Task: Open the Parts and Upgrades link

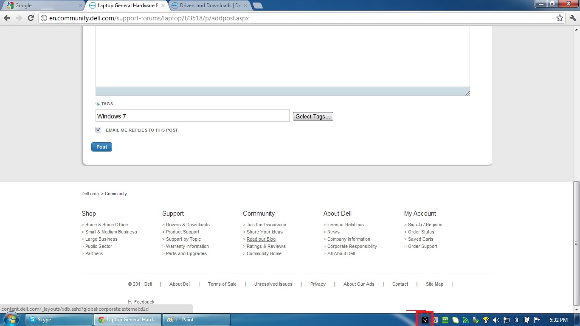Action: [x=186, y=253]
